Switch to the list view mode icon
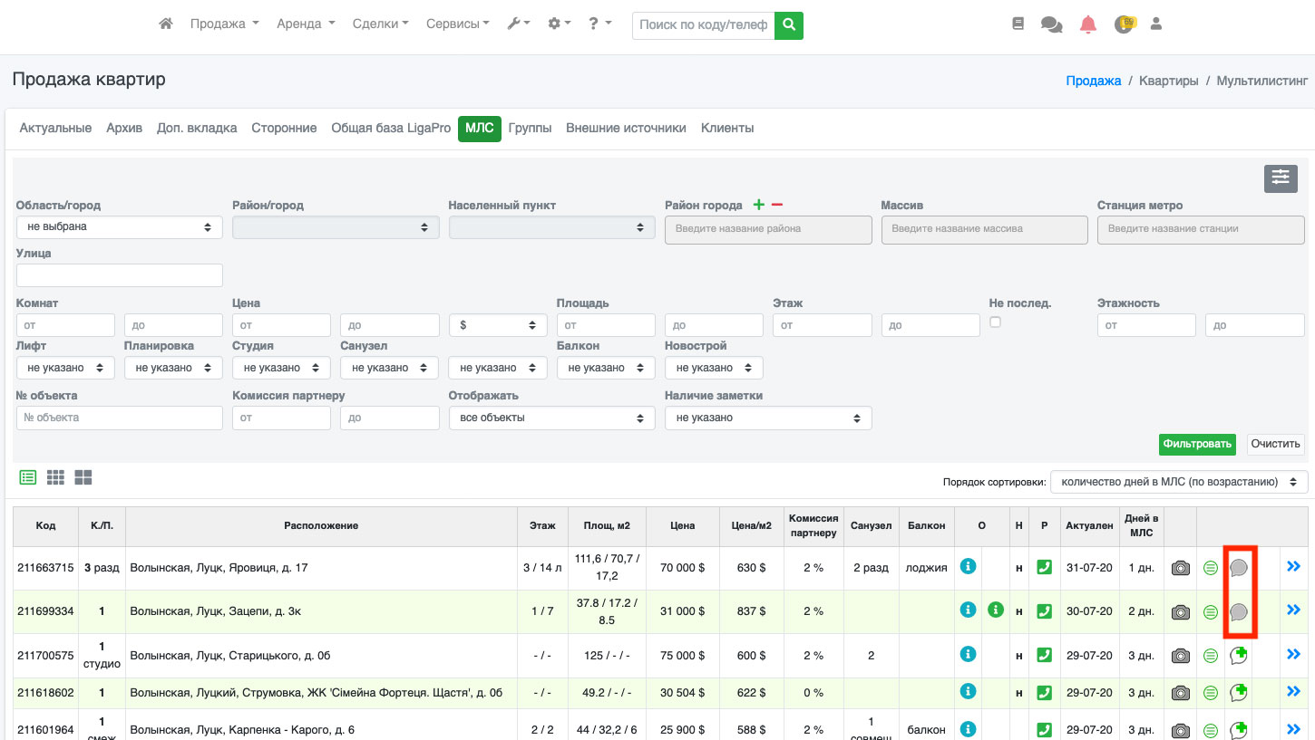The height and width of the screenshot is (740, 1315). (27, 477)
